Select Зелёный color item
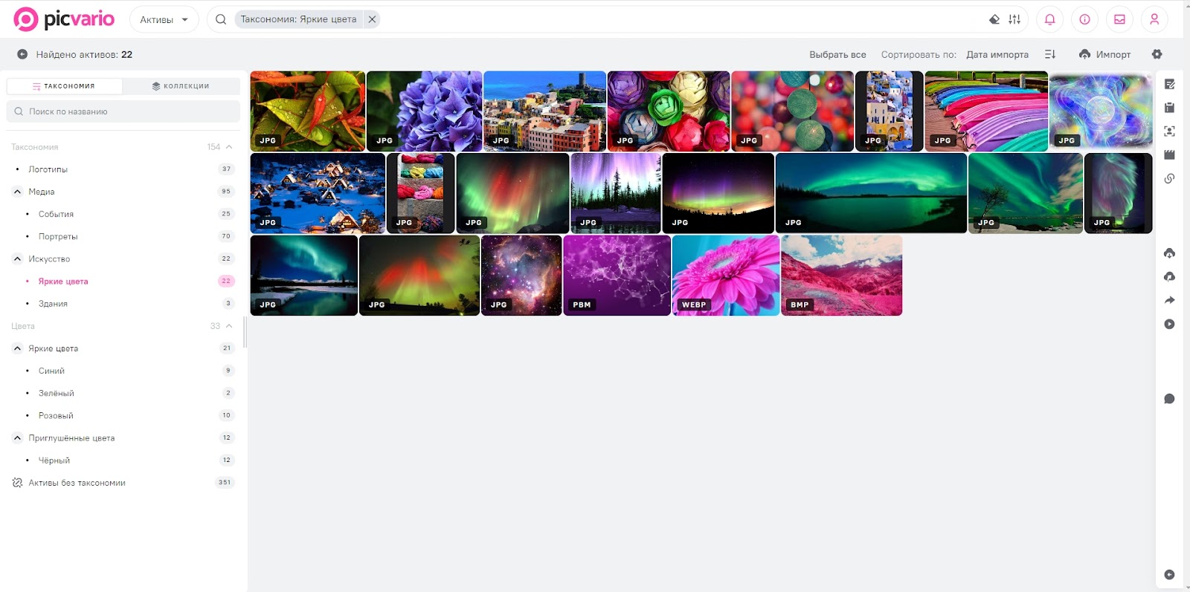This screenshot has height=592, width=1190. (57, 393)
